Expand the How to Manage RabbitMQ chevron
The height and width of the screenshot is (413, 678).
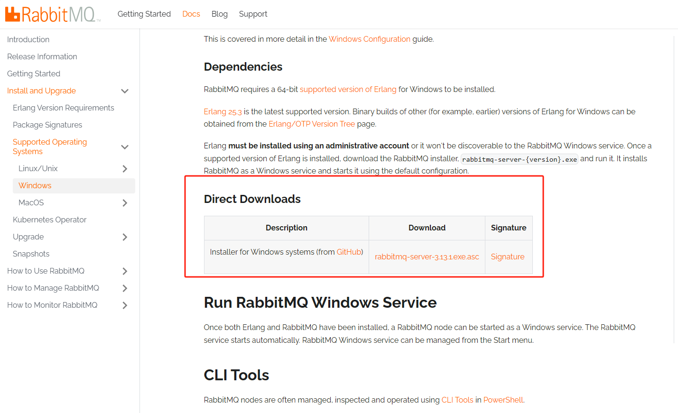pos(125,288)
